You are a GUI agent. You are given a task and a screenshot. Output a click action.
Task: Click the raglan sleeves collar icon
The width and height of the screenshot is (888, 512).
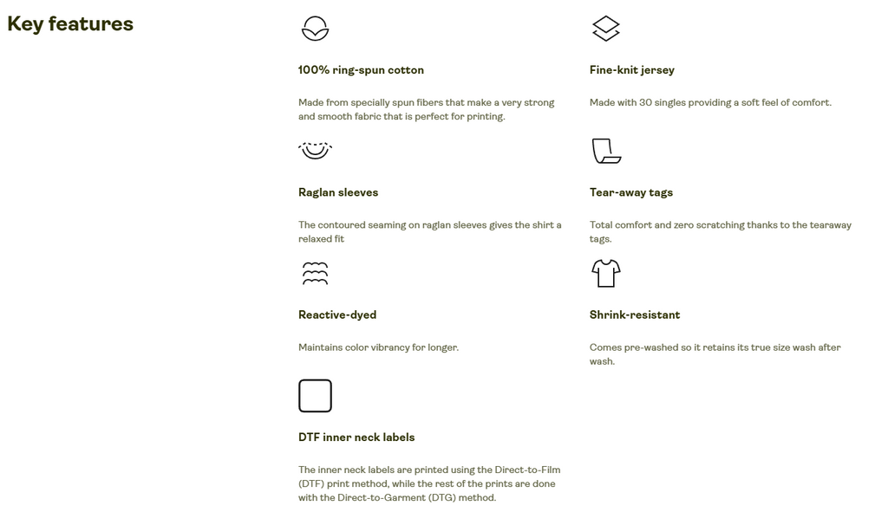point(315,151)
